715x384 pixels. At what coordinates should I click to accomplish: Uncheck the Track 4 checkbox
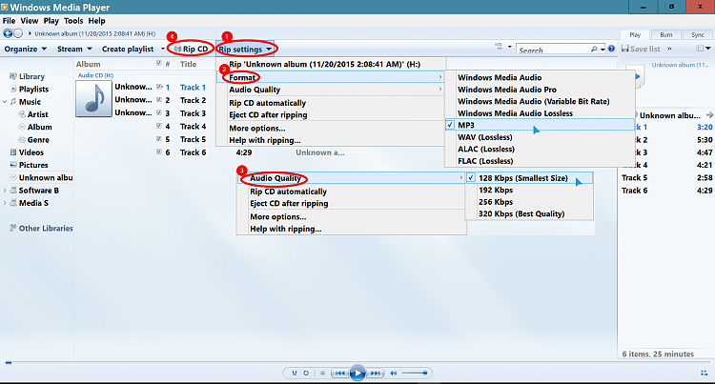[159, 126]
